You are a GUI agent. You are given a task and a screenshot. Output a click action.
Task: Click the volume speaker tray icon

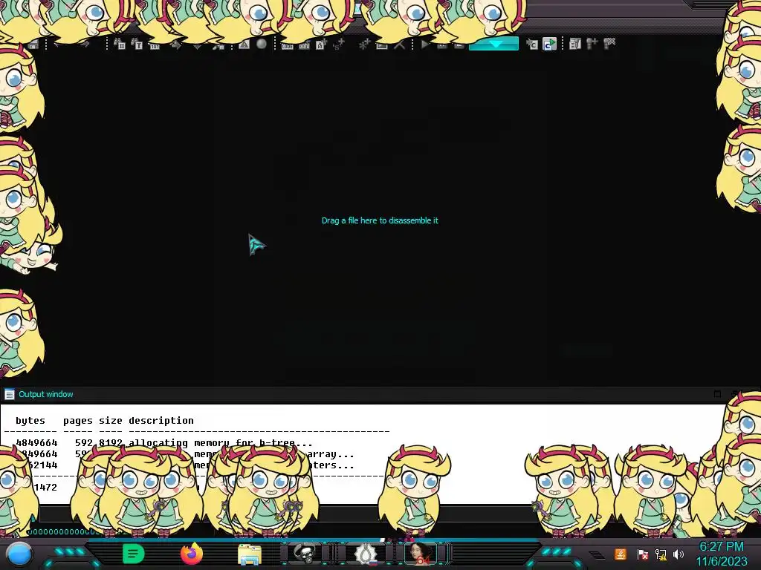click(679, 554)
